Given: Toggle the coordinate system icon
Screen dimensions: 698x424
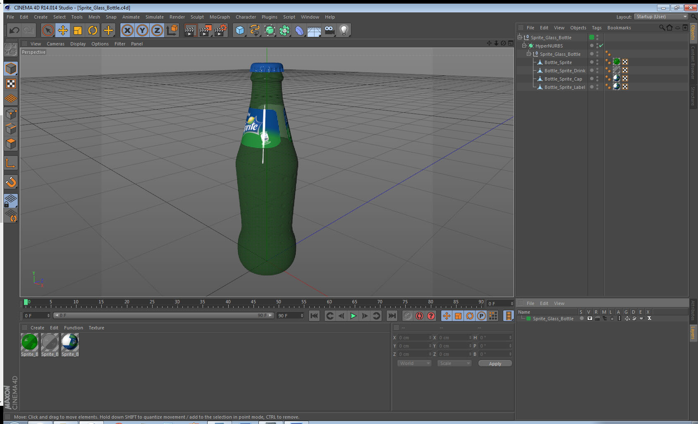Looking at the screenshot, I should pyautogui.click(x=172, y=30).
